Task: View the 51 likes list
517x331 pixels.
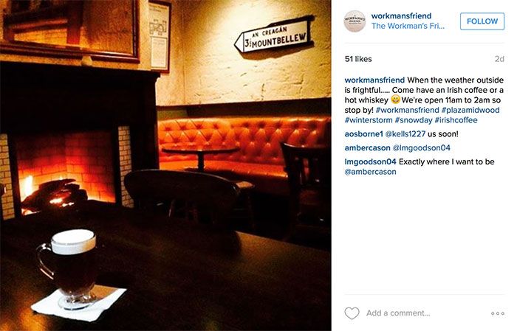Action: coord(358,59)
